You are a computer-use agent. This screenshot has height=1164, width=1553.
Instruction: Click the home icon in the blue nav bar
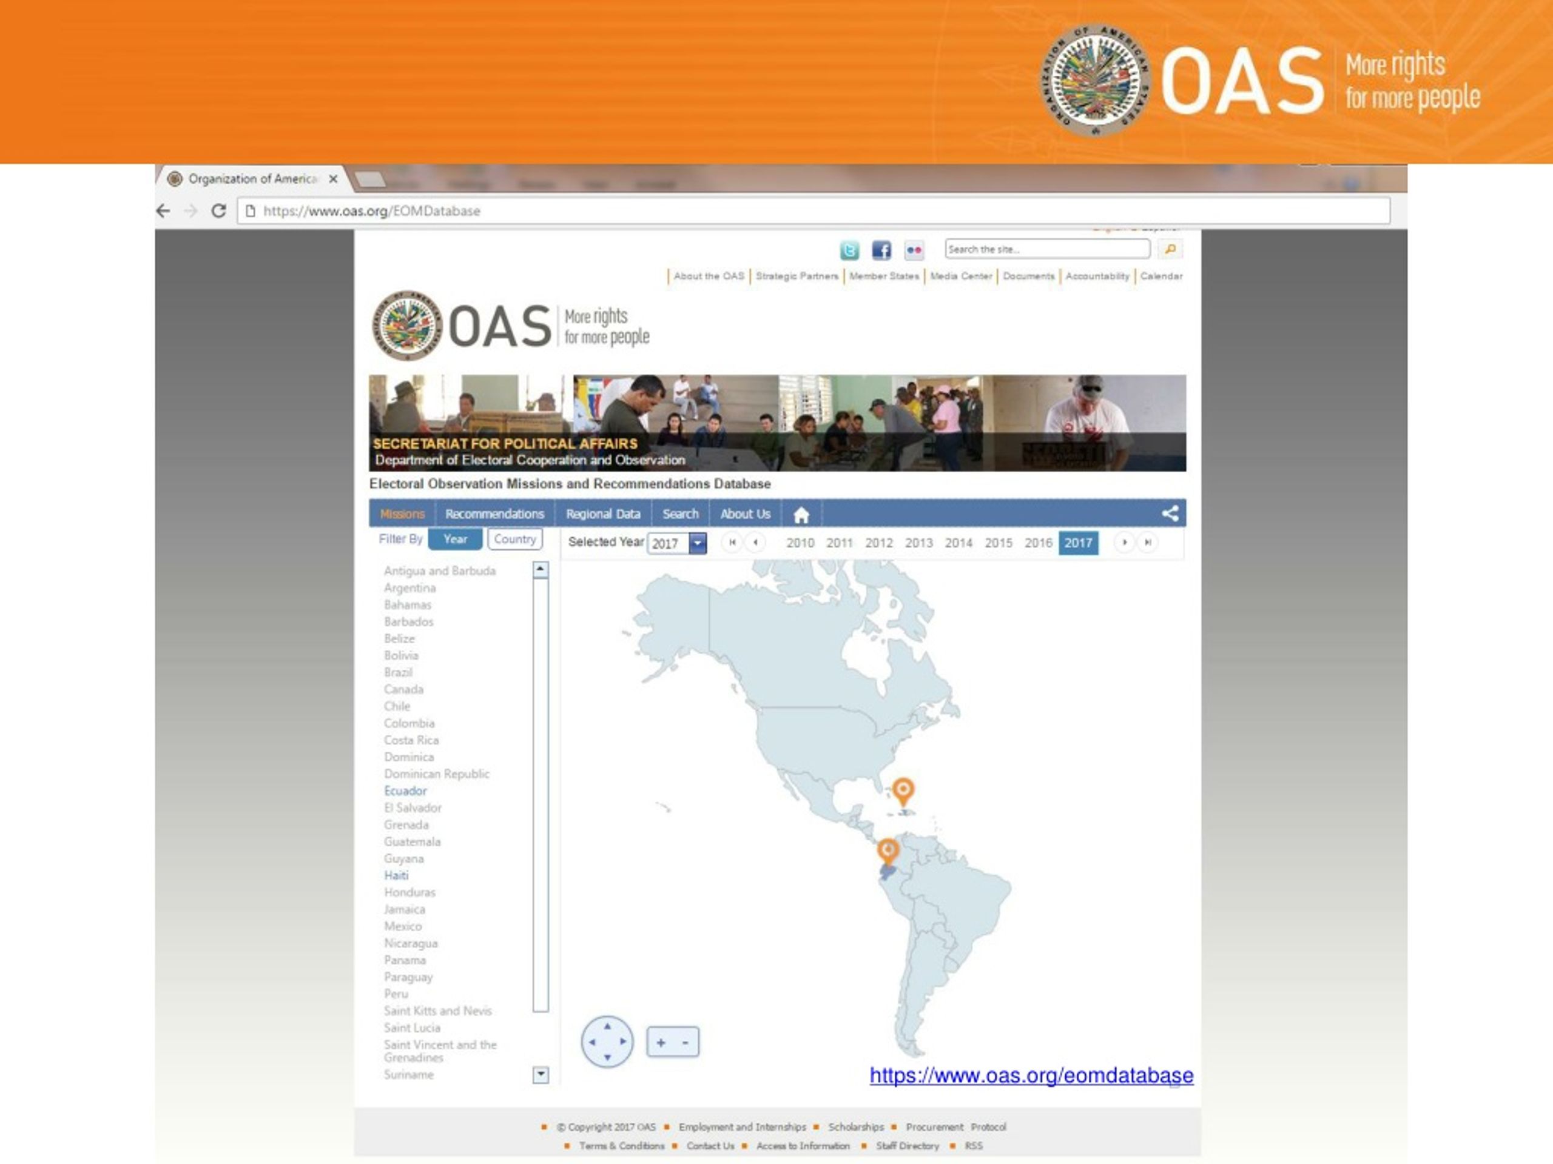[801, 515]
